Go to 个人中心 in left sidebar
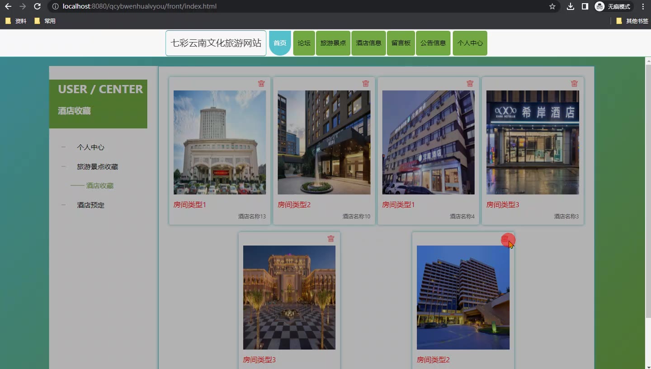Viewport: 651px width, 369px height. point(90,147)
